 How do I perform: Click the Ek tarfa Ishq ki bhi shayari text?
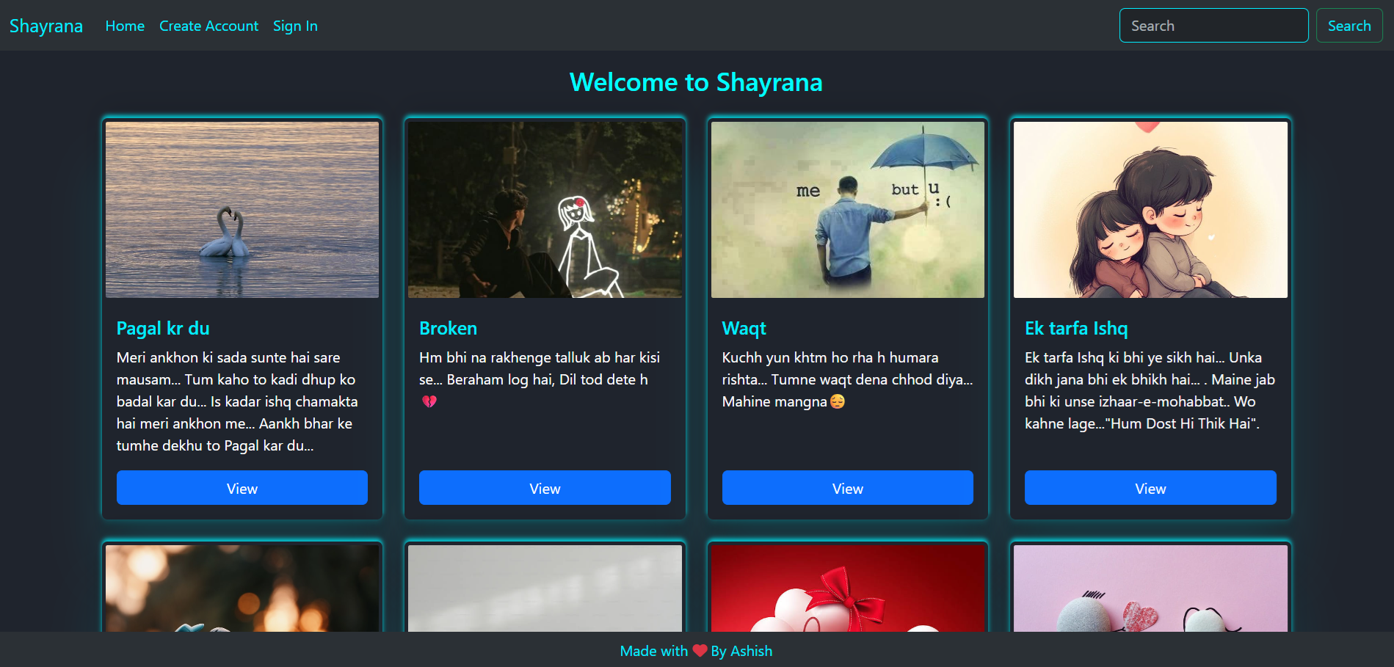pos(1150,390)
